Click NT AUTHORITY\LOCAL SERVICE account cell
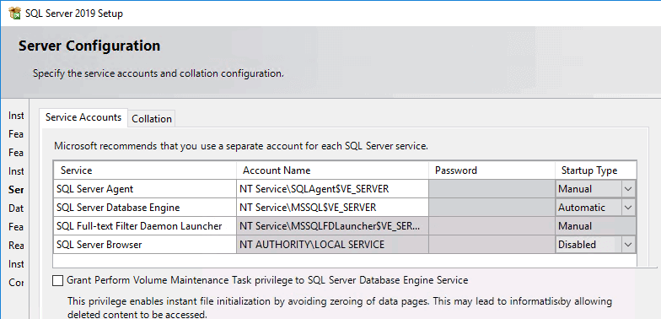The image size is (661, 319). pos(332,245)
